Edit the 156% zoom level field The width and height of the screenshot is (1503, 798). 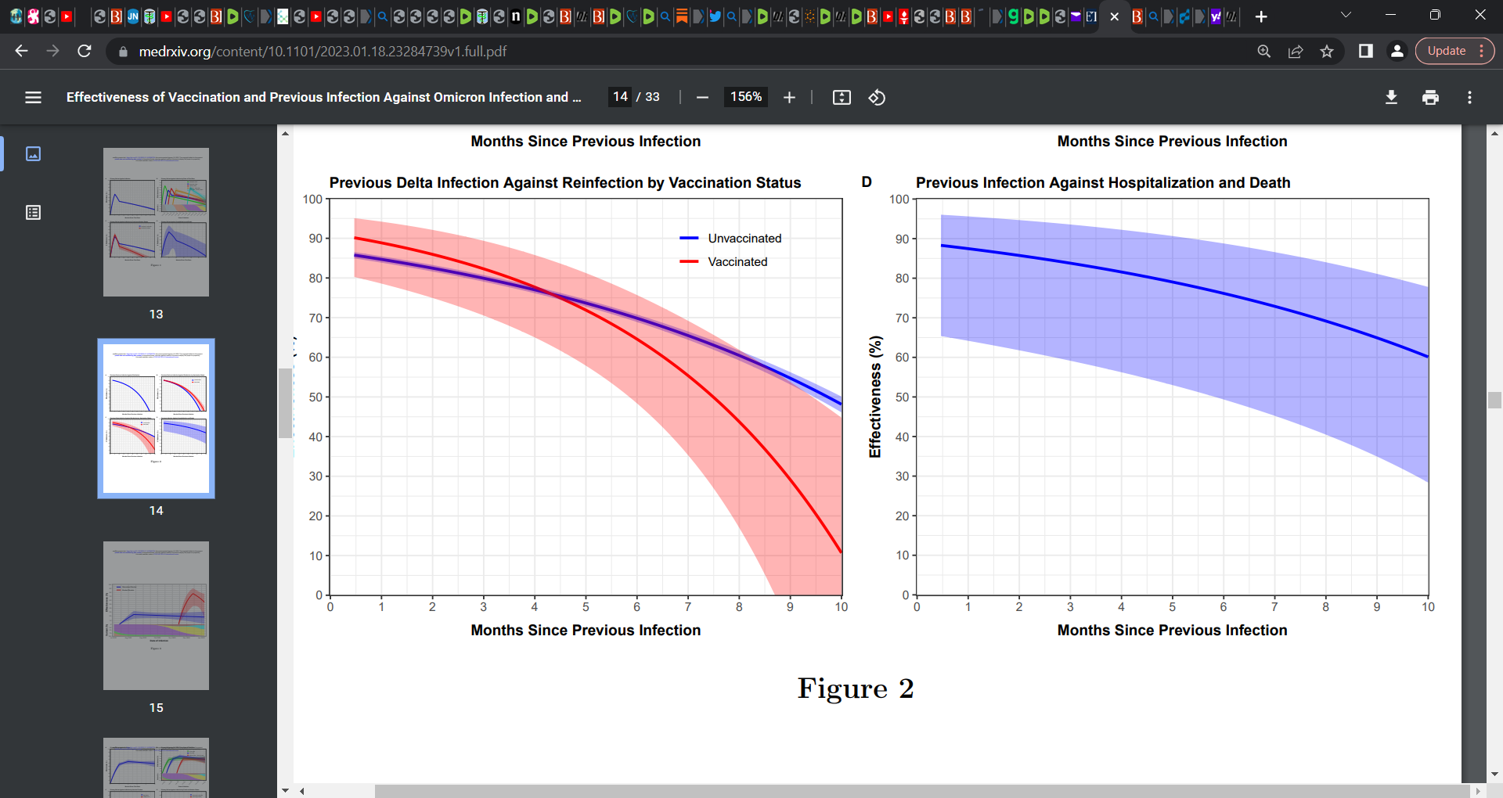coord(745,97)
